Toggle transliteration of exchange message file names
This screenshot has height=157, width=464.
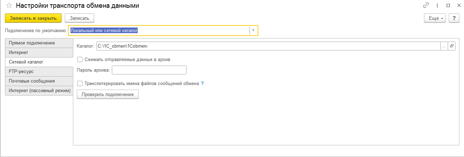[x=80, y=84]
